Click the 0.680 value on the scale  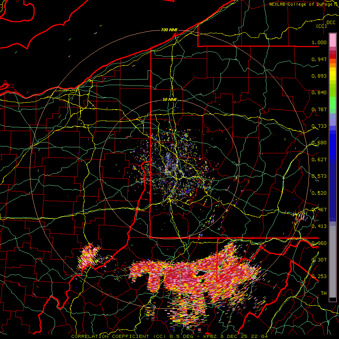[x=319, y=143]
